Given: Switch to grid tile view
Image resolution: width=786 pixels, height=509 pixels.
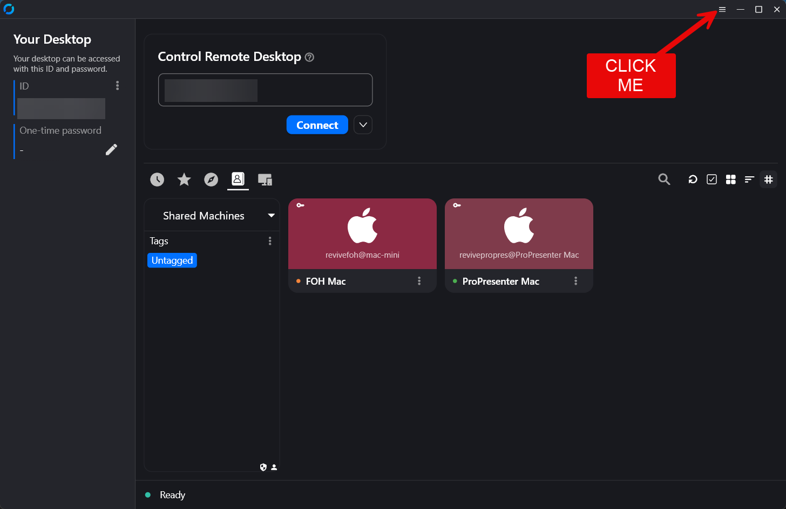Looking at the screenshot, I should click(730, 180).
